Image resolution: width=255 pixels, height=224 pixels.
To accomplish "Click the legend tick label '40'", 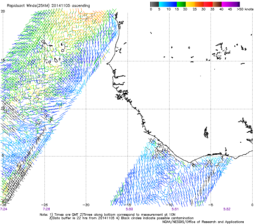I will tap(221, 9).
